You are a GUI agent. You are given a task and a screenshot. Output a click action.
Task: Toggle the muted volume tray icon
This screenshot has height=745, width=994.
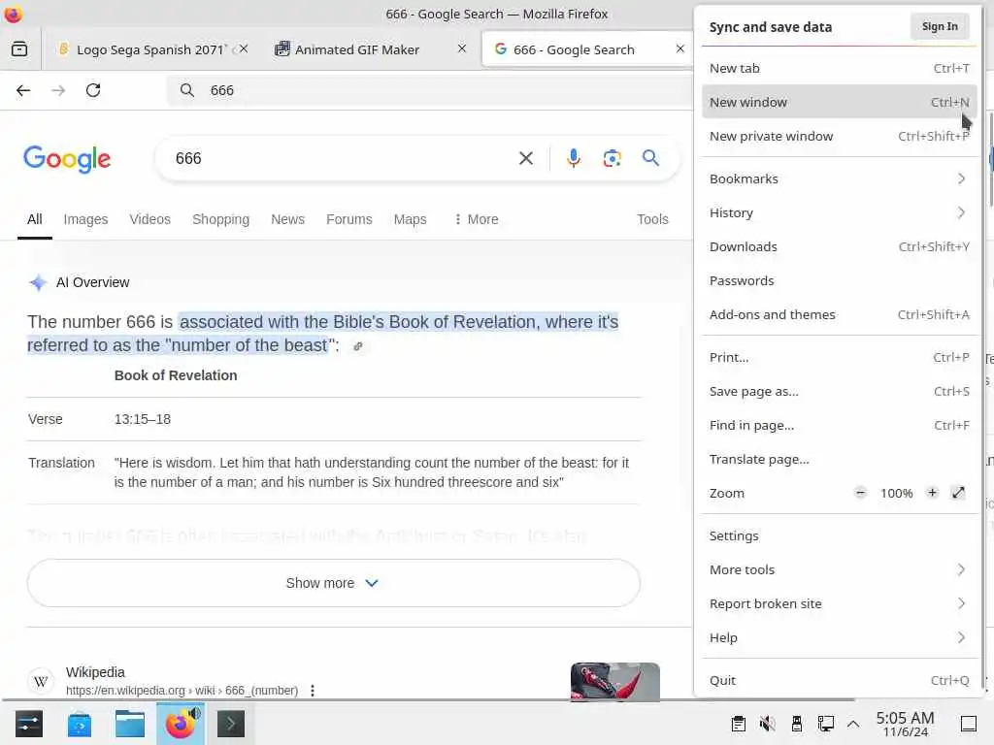pyautogui.click(x=767, y=724)
